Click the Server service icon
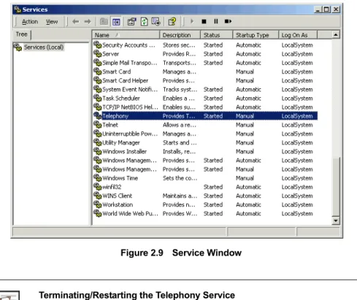The width and height of the screenshot is (357, 300). [x=98, y=54]
